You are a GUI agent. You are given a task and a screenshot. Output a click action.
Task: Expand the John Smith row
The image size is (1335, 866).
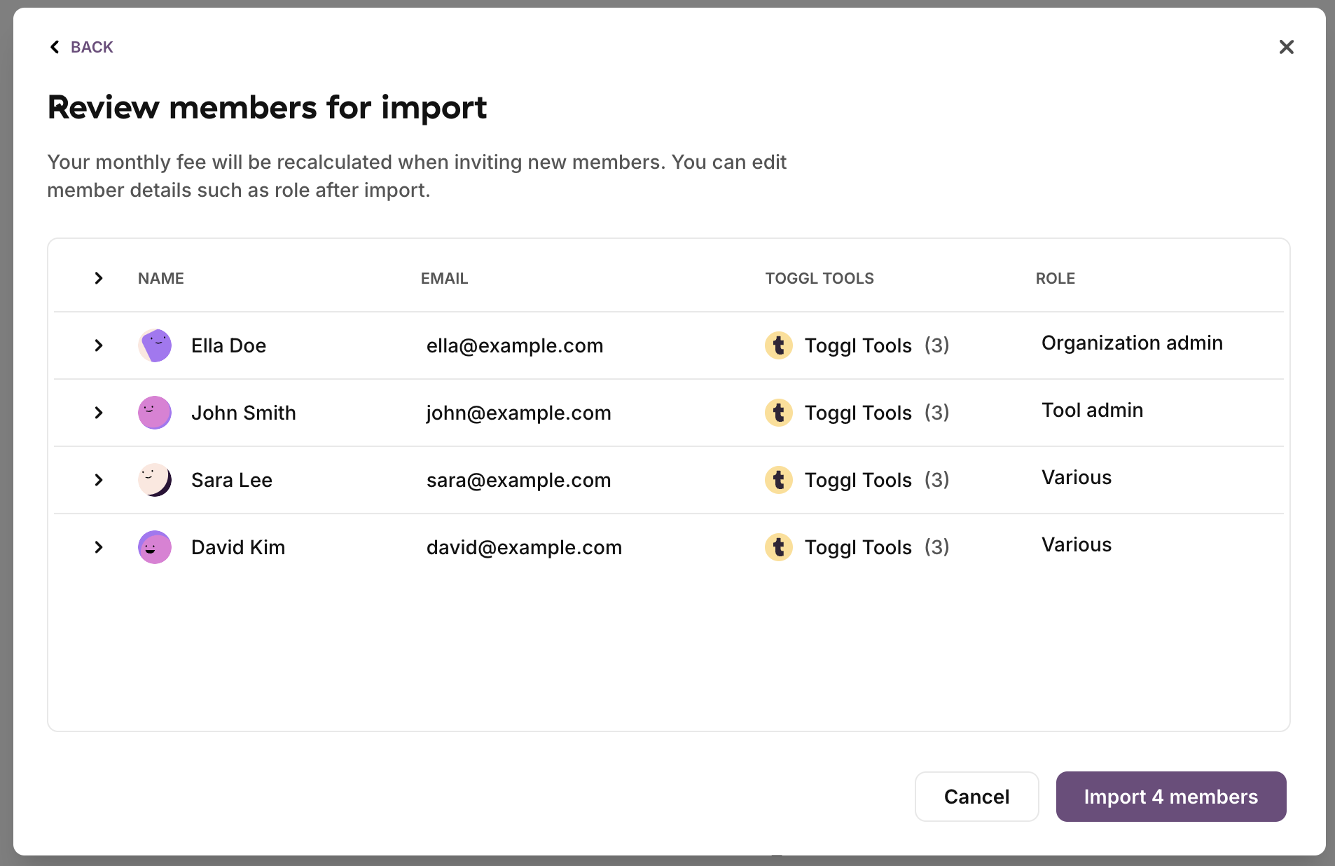99,413
